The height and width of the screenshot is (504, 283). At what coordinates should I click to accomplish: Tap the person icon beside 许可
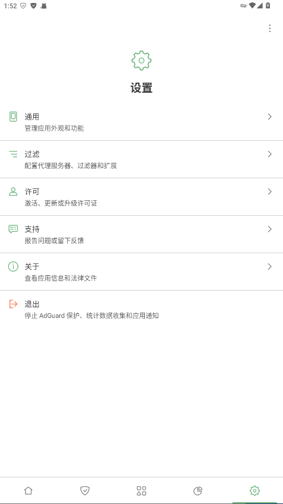(x=13, y=191)
